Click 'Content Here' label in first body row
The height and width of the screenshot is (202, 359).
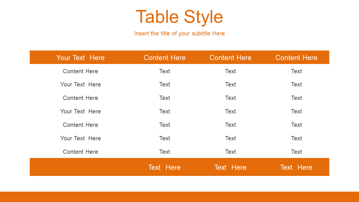click(x=80, y=71)
